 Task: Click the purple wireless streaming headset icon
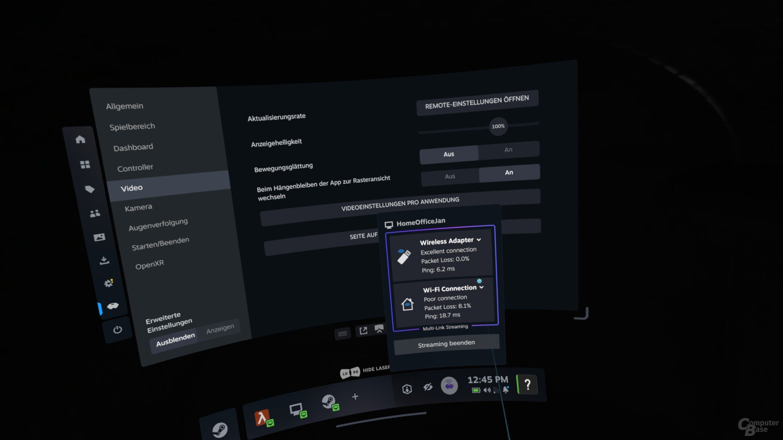(449, 385)
